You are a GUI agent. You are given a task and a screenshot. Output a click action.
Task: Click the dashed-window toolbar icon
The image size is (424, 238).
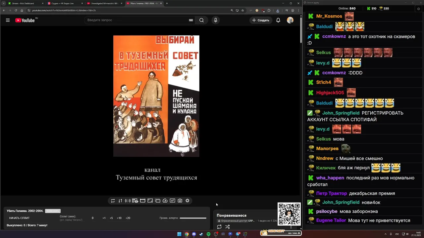pyautogui.click(x=158, y=201)
